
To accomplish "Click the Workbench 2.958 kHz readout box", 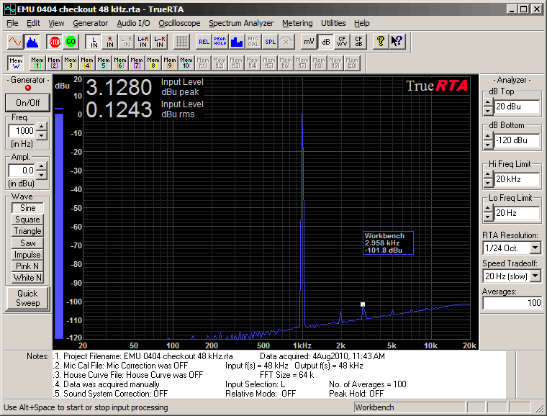I will 388,243.
